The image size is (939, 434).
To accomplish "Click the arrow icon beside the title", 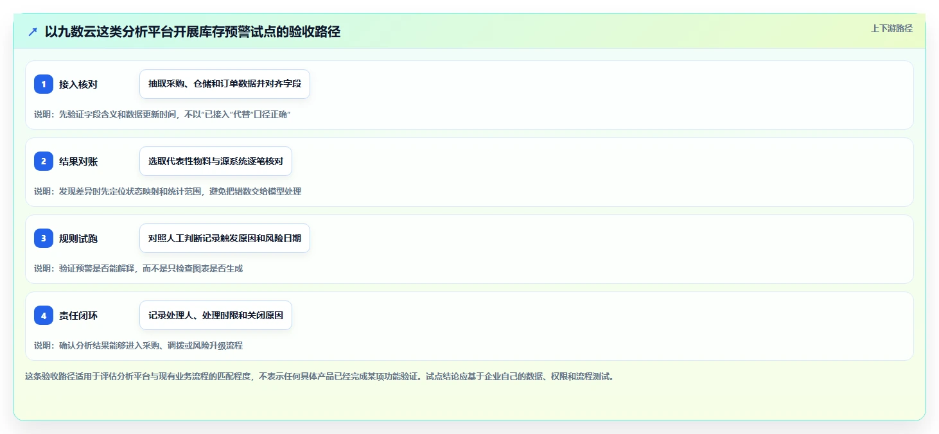I will (33, 32).
